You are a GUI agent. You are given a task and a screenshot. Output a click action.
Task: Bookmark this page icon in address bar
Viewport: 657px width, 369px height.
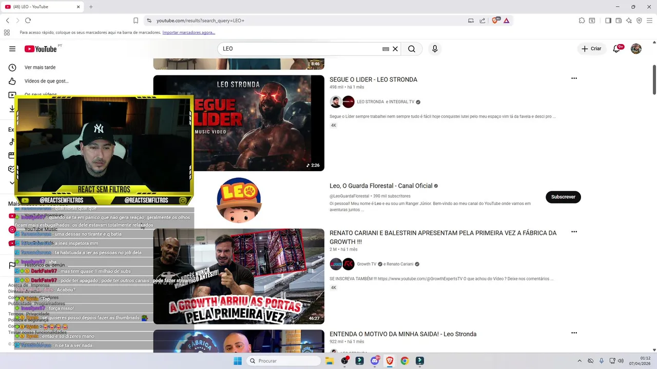click(x=136, y=20)
